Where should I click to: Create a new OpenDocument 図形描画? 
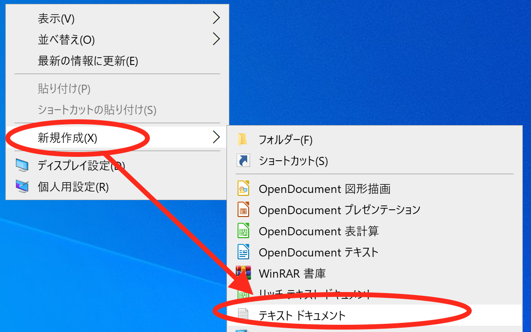point(374,189)
